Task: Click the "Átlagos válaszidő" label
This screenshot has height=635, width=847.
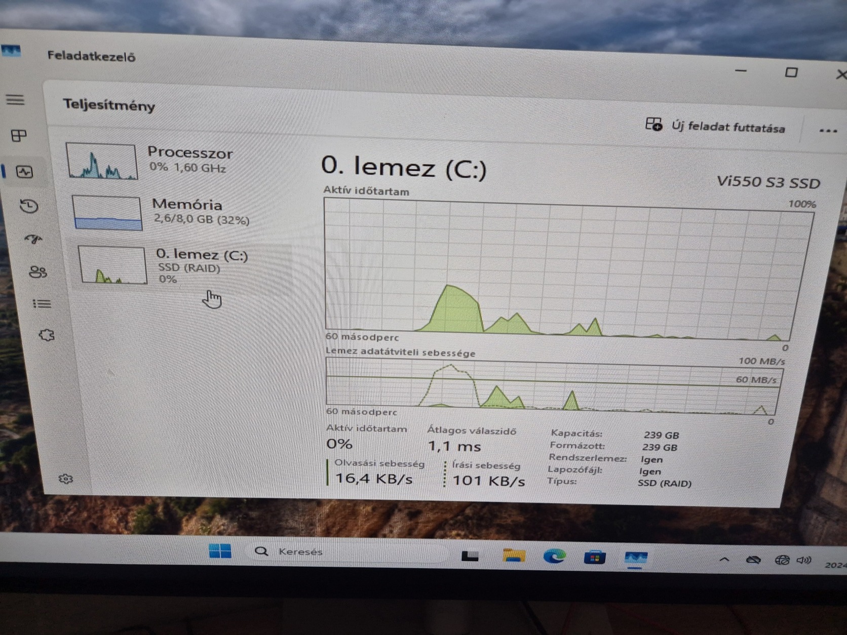Action: click(x=472, y=430)
